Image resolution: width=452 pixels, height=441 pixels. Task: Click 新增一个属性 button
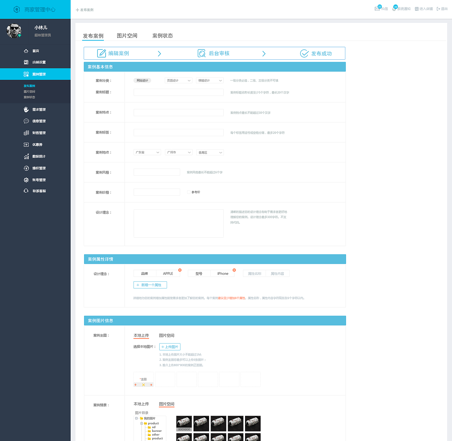(x=150, y=285)
